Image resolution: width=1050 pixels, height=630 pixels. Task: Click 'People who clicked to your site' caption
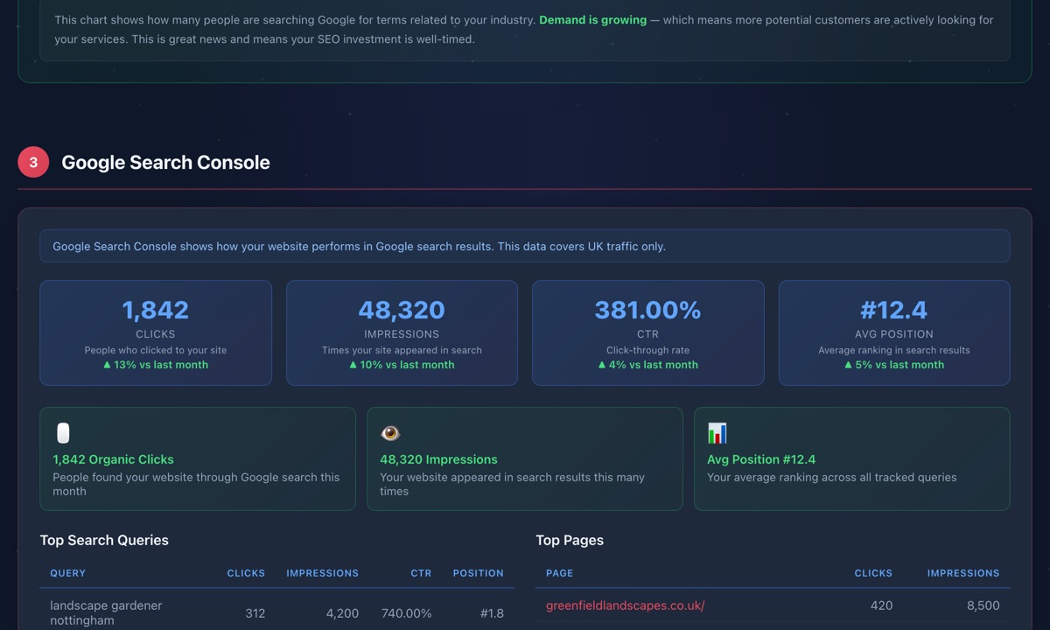(156, 350)
